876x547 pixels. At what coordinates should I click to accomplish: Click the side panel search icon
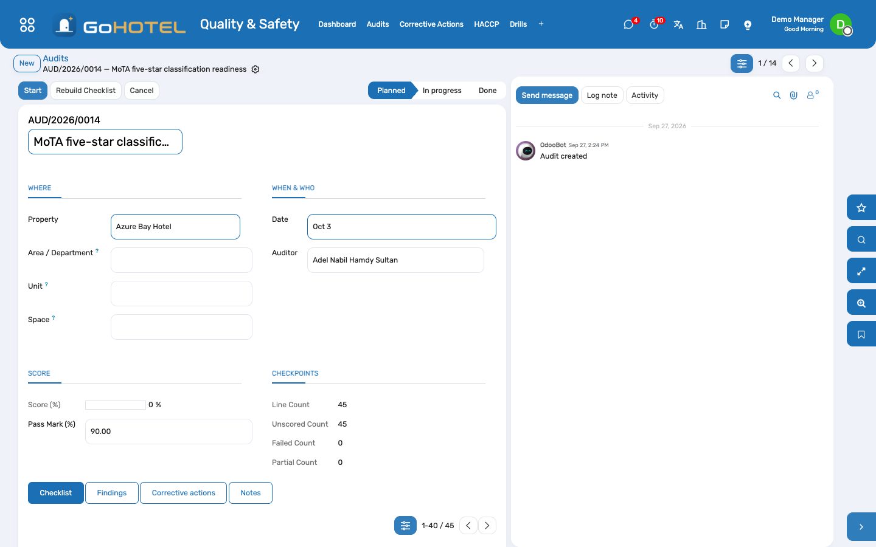(x=861, y=239)
